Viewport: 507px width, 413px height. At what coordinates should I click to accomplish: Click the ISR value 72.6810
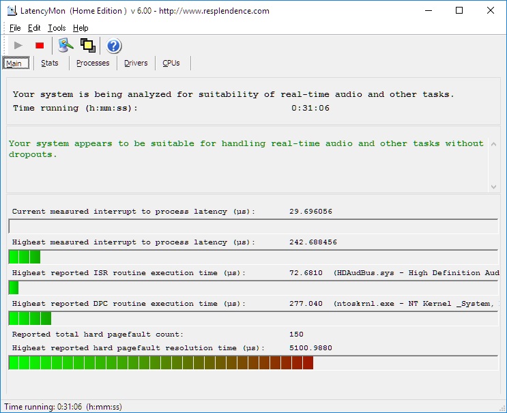(306, 273)
